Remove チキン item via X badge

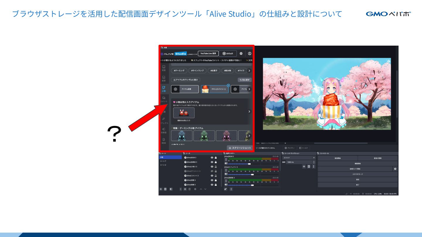pos(228,85)
